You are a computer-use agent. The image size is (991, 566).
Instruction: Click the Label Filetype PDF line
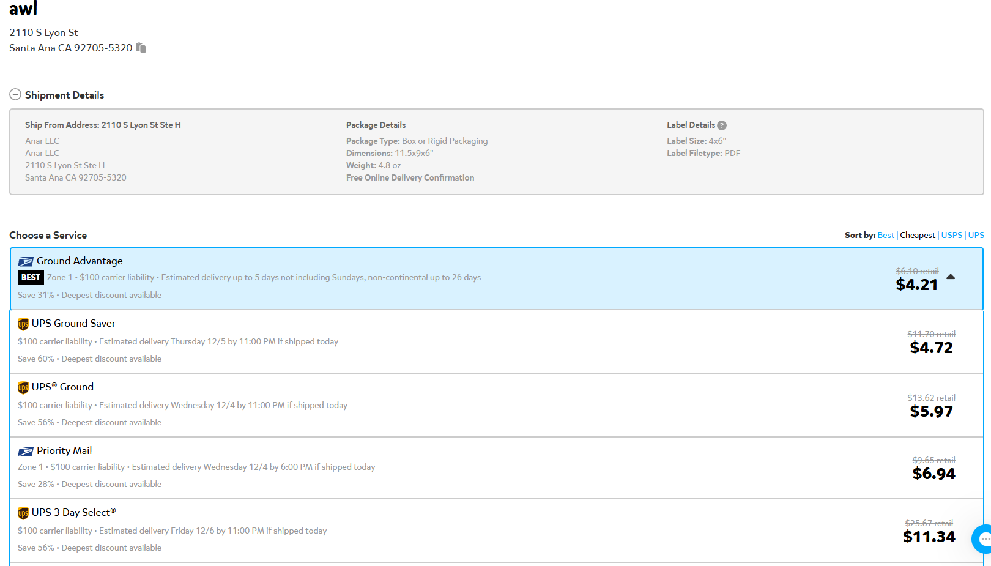[703, 153]
